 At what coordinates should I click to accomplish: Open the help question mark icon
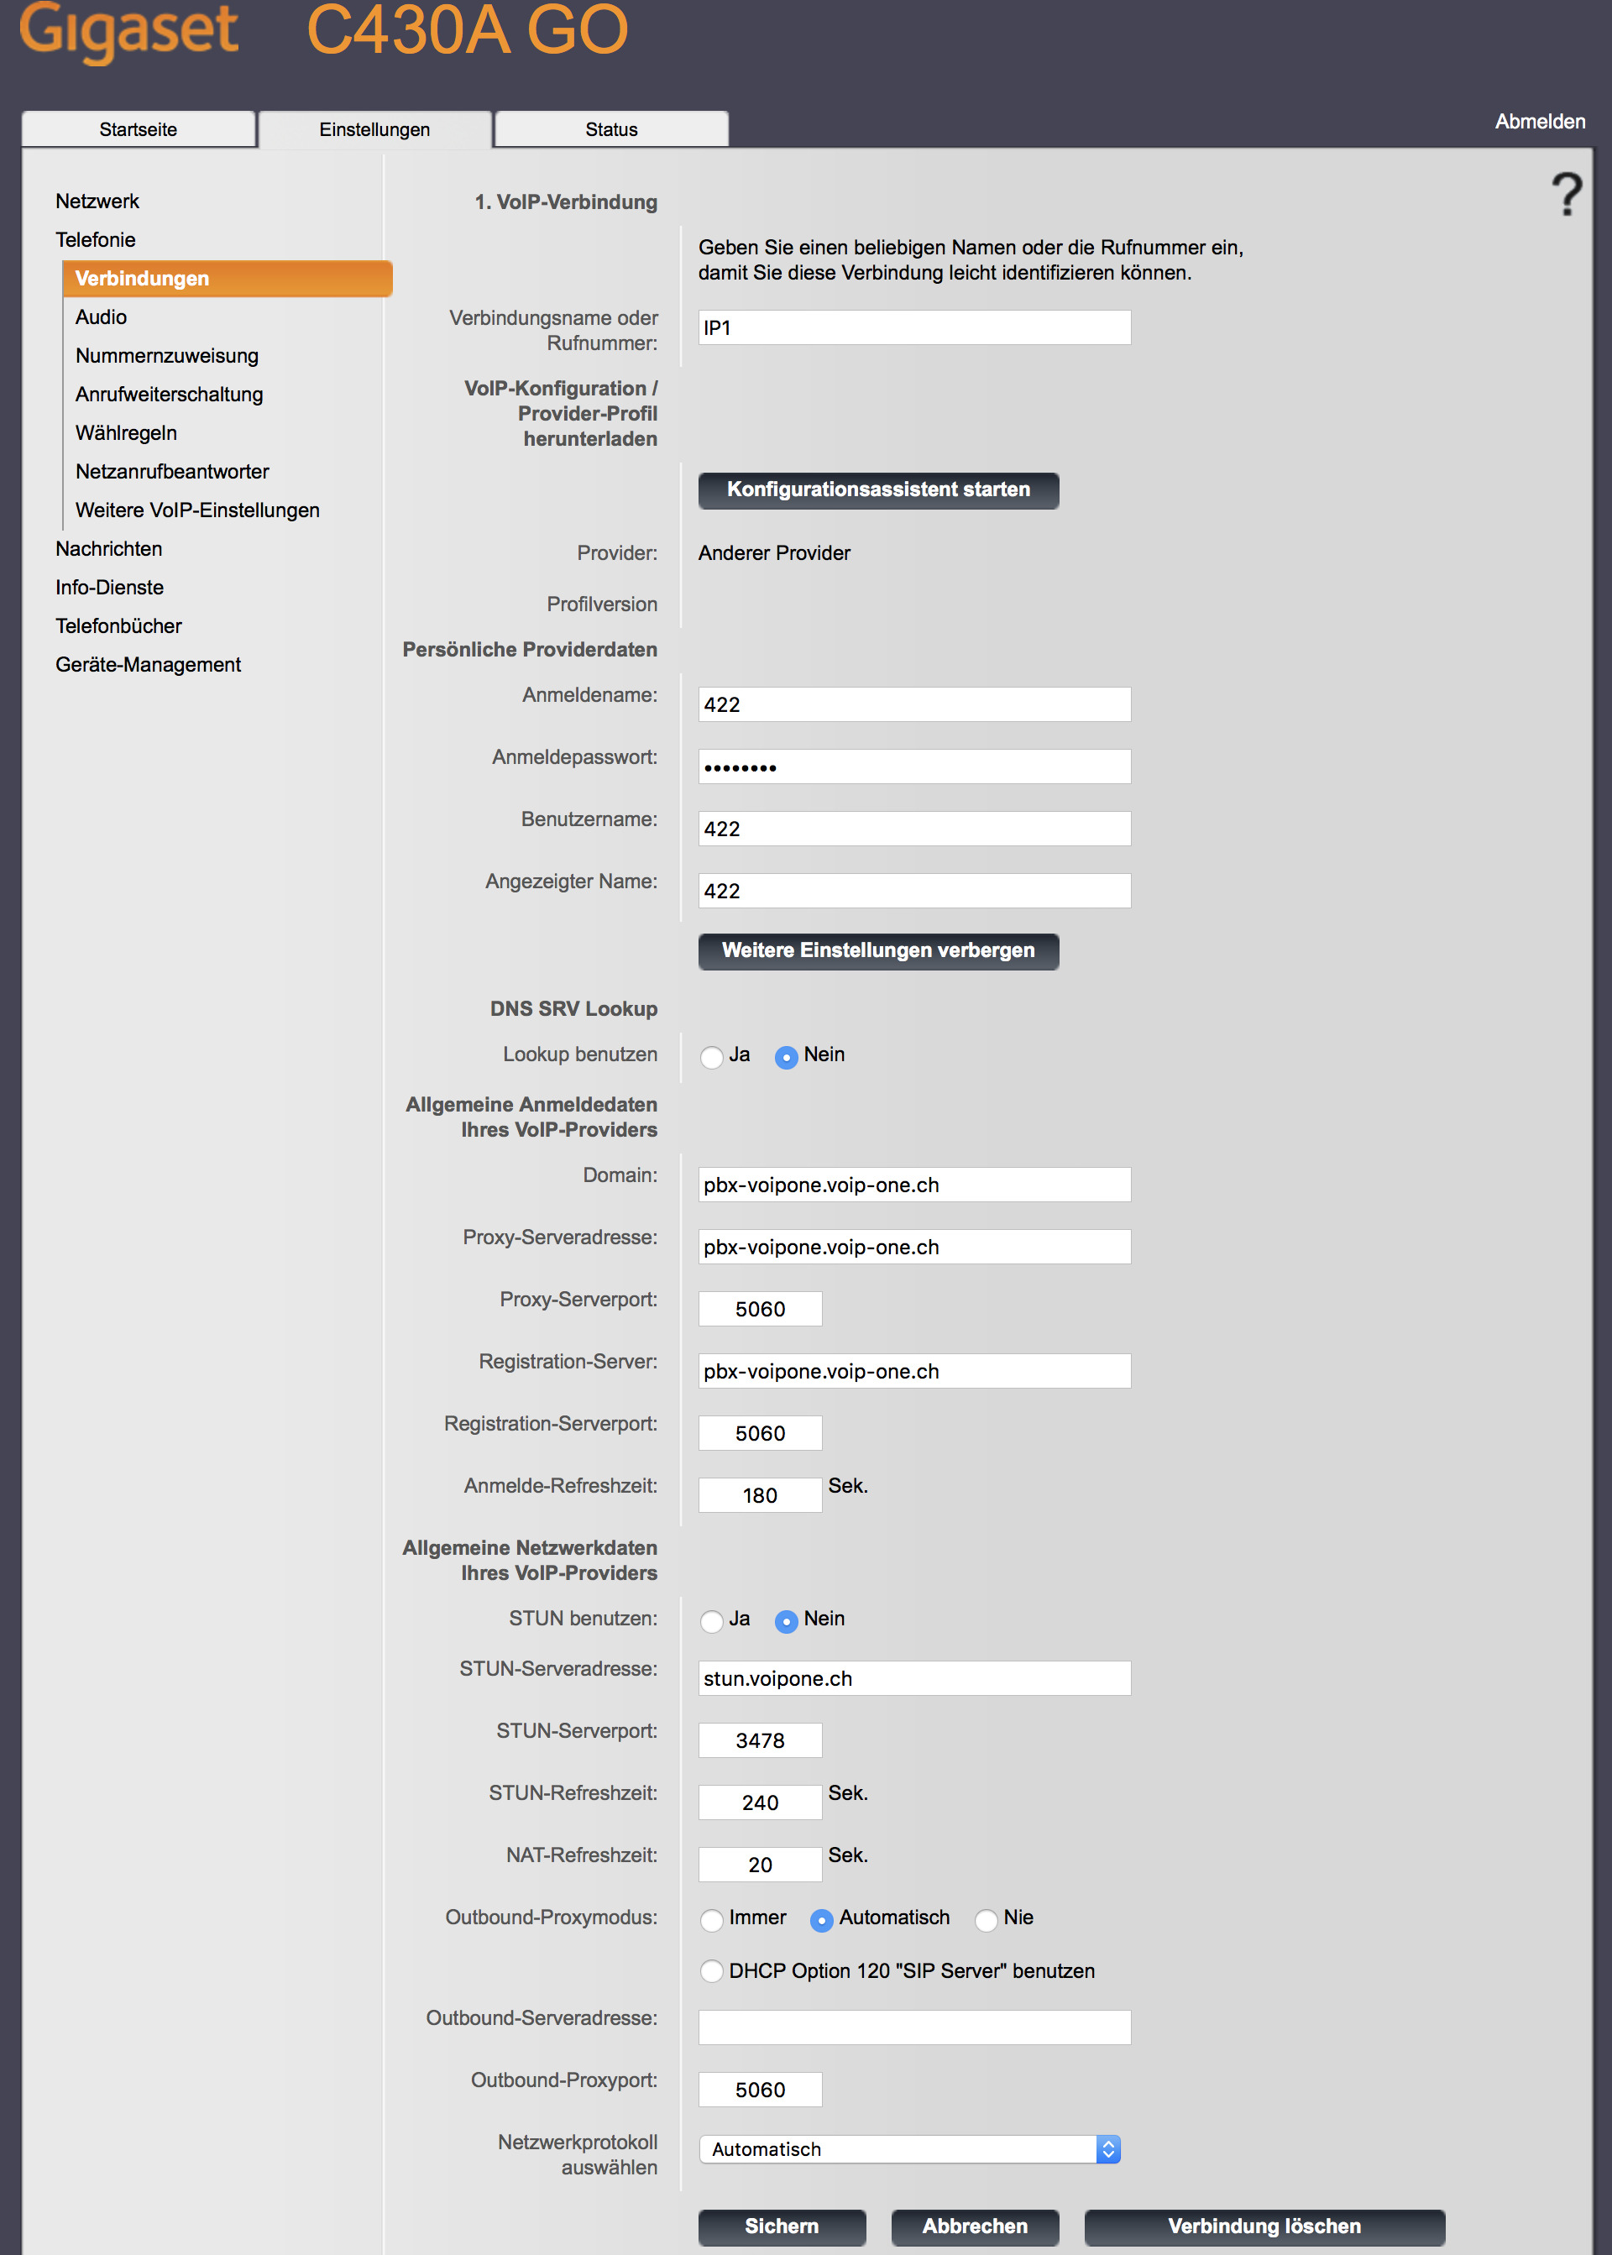tap(1567, 195)
